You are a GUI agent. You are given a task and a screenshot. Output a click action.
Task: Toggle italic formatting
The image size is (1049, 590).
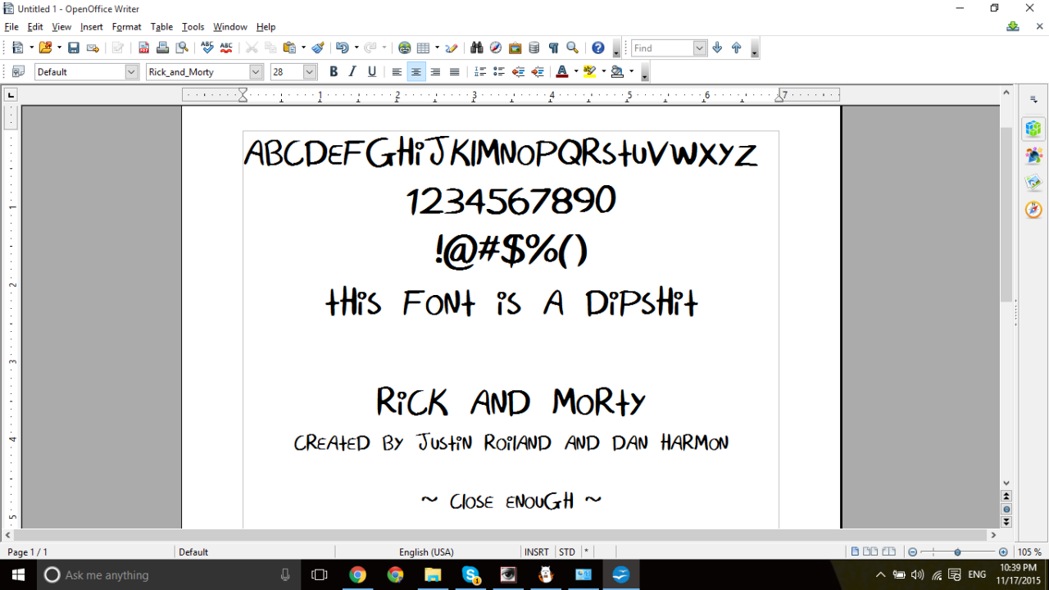tap(352, 72)
